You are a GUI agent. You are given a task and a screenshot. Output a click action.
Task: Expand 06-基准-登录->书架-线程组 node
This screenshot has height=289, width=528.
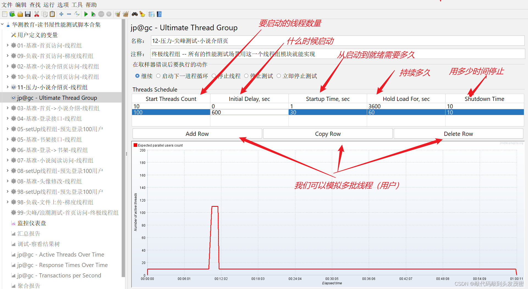click(7, 150)
